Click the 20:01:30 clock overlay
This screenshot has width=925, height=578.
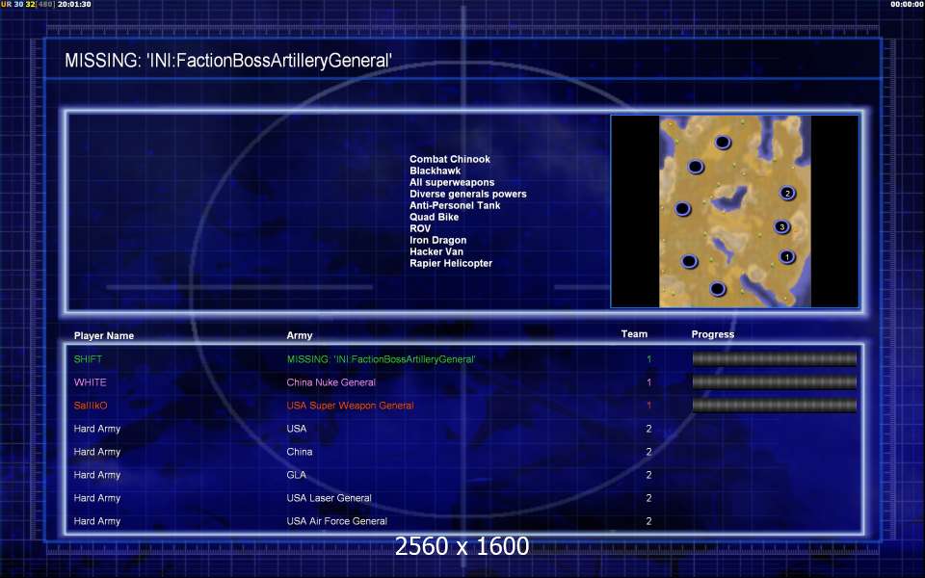coord(74,5)
